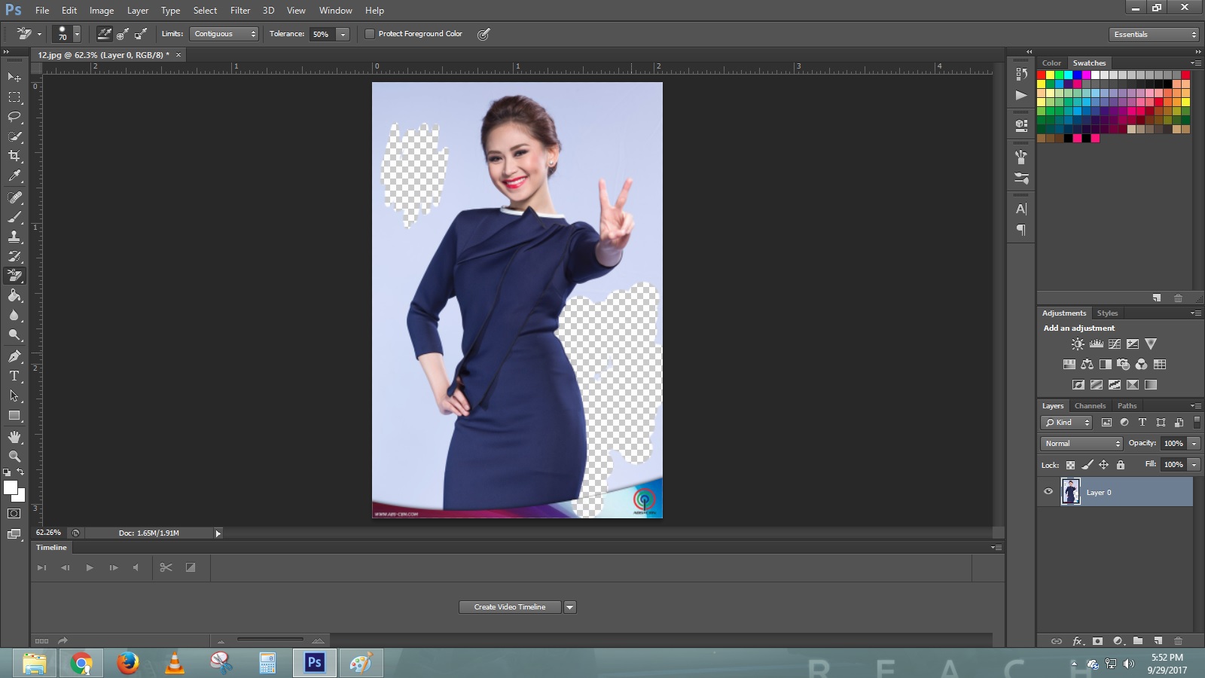This screenshot has height=678, width=1205.
Task: Select the Paint Bucket tool
Action: click(x=14, y=295)
